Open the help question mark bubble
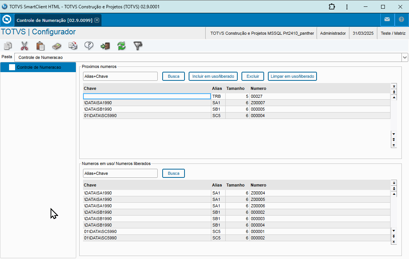The height and width of the screenshot is (259, 409). coord(89,46)
